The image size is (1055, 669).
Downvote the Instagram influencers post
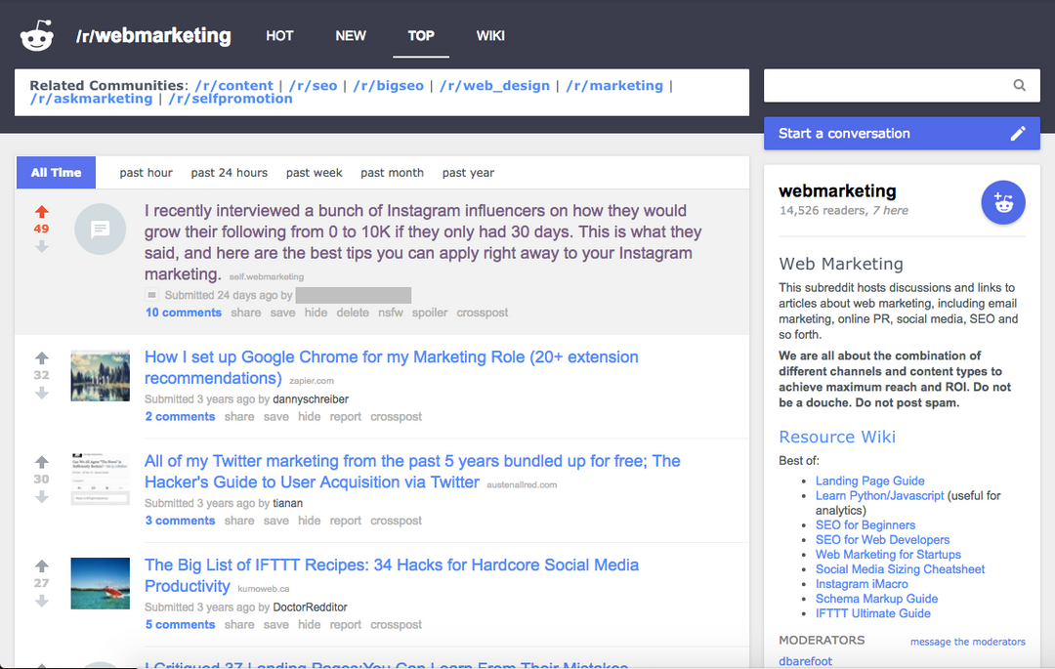point(42,247)
